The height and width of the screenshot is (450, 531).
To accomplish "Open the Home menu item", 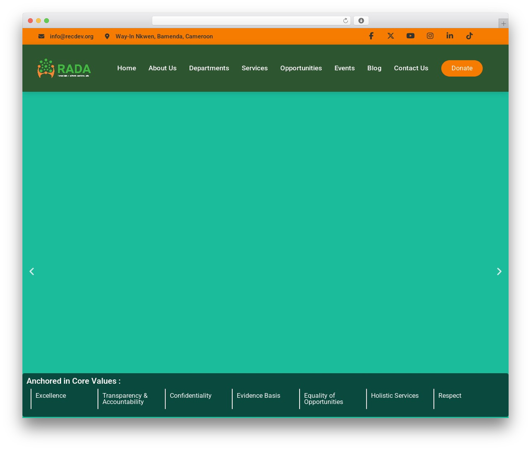I will tap(127, 68).
